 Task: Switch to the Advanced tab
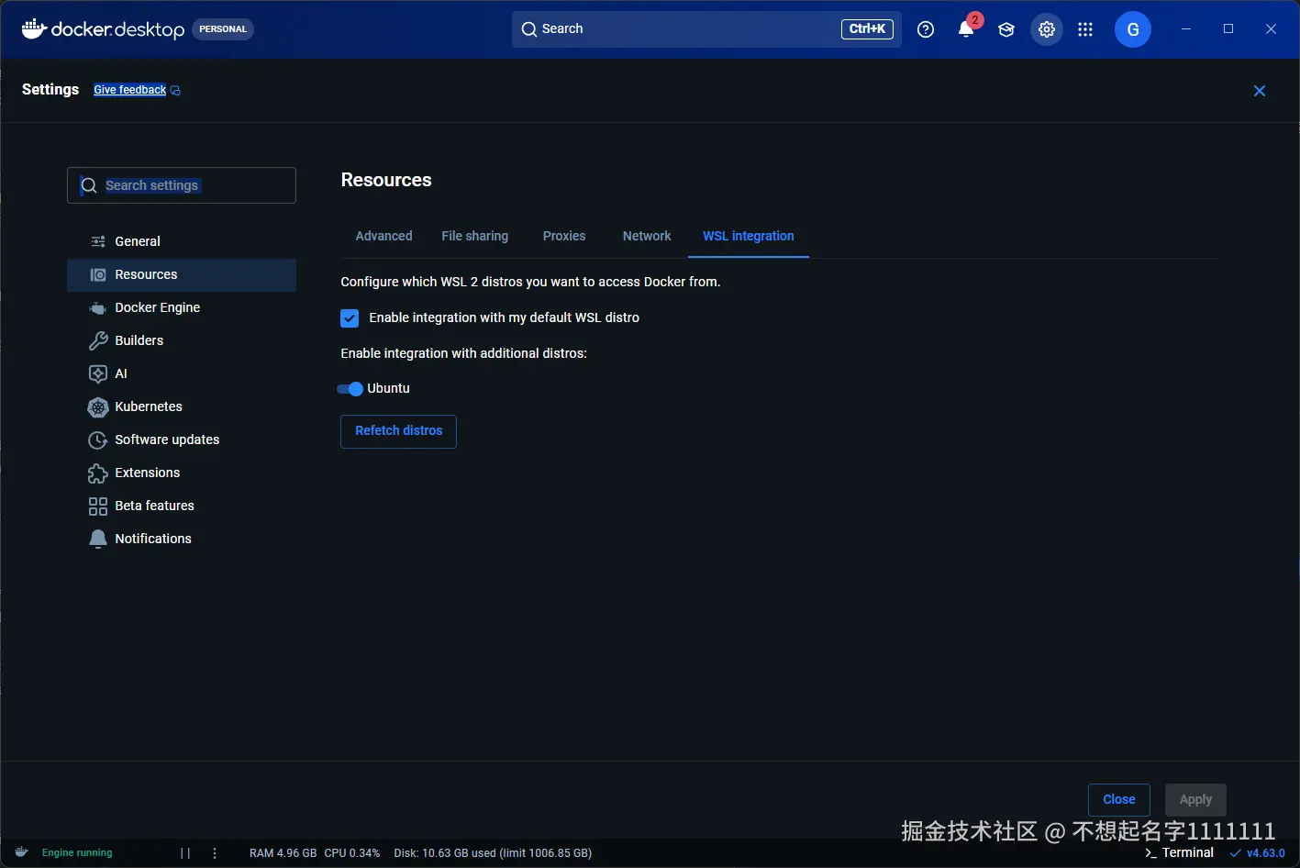383,236
